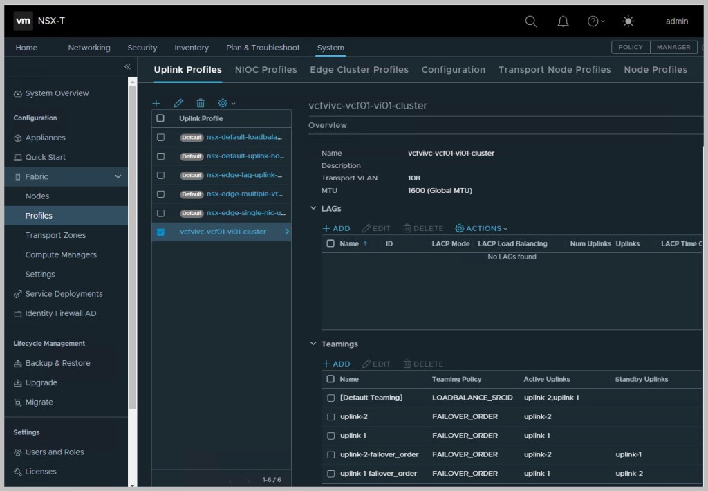The width and height of the screenshot is (708, 491).
Task: Delete selected uplink profile trash icon
Action: pos(201,103)
